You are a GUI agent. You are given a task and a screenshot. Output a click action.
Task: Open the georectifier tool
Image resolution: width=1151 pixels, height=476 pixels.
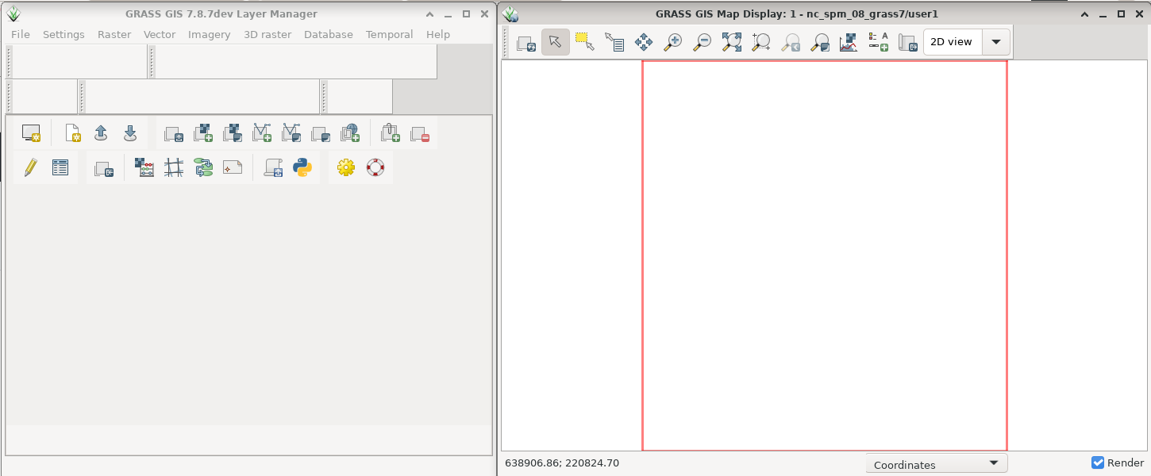pos(174,167)
